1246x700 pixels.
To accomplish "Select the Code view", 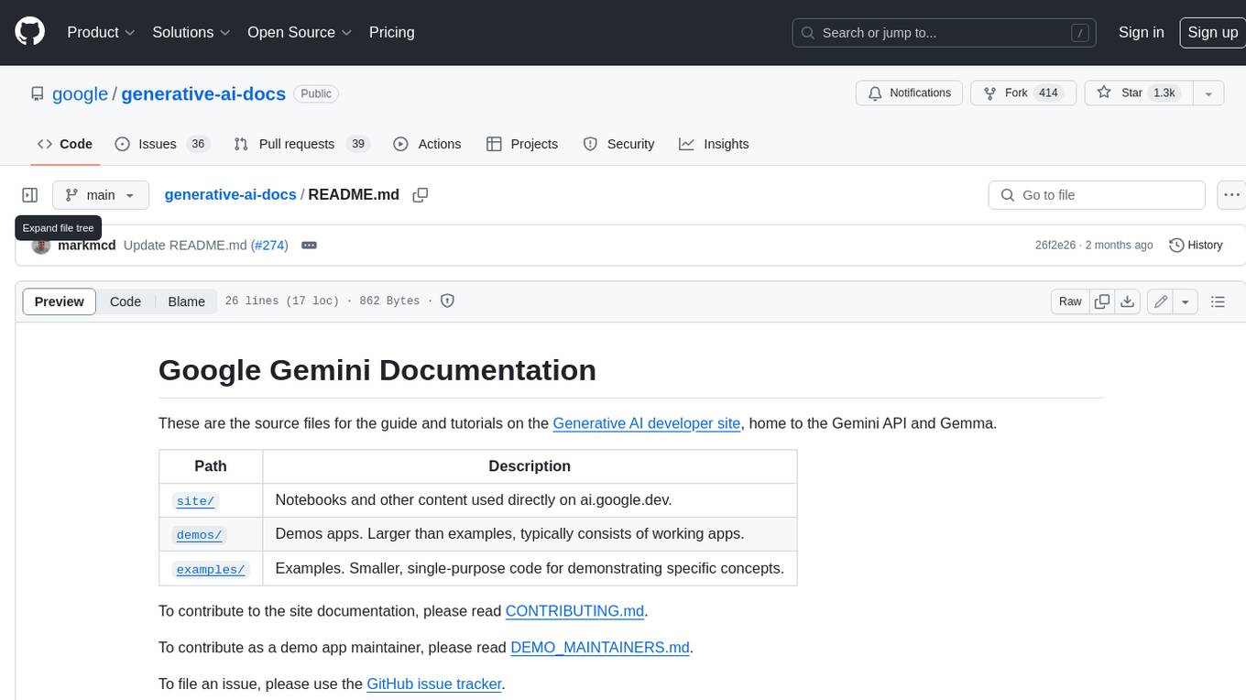I will [126, 301].
